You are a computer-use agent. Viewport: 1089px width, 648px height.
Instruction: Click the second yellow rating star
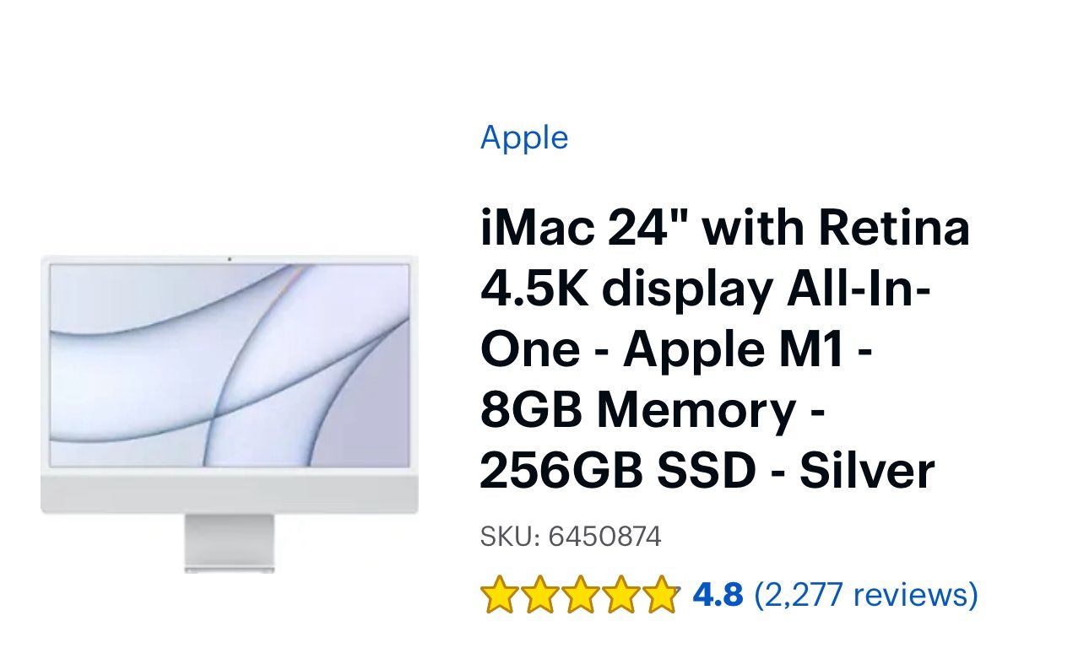coord(540,595)
